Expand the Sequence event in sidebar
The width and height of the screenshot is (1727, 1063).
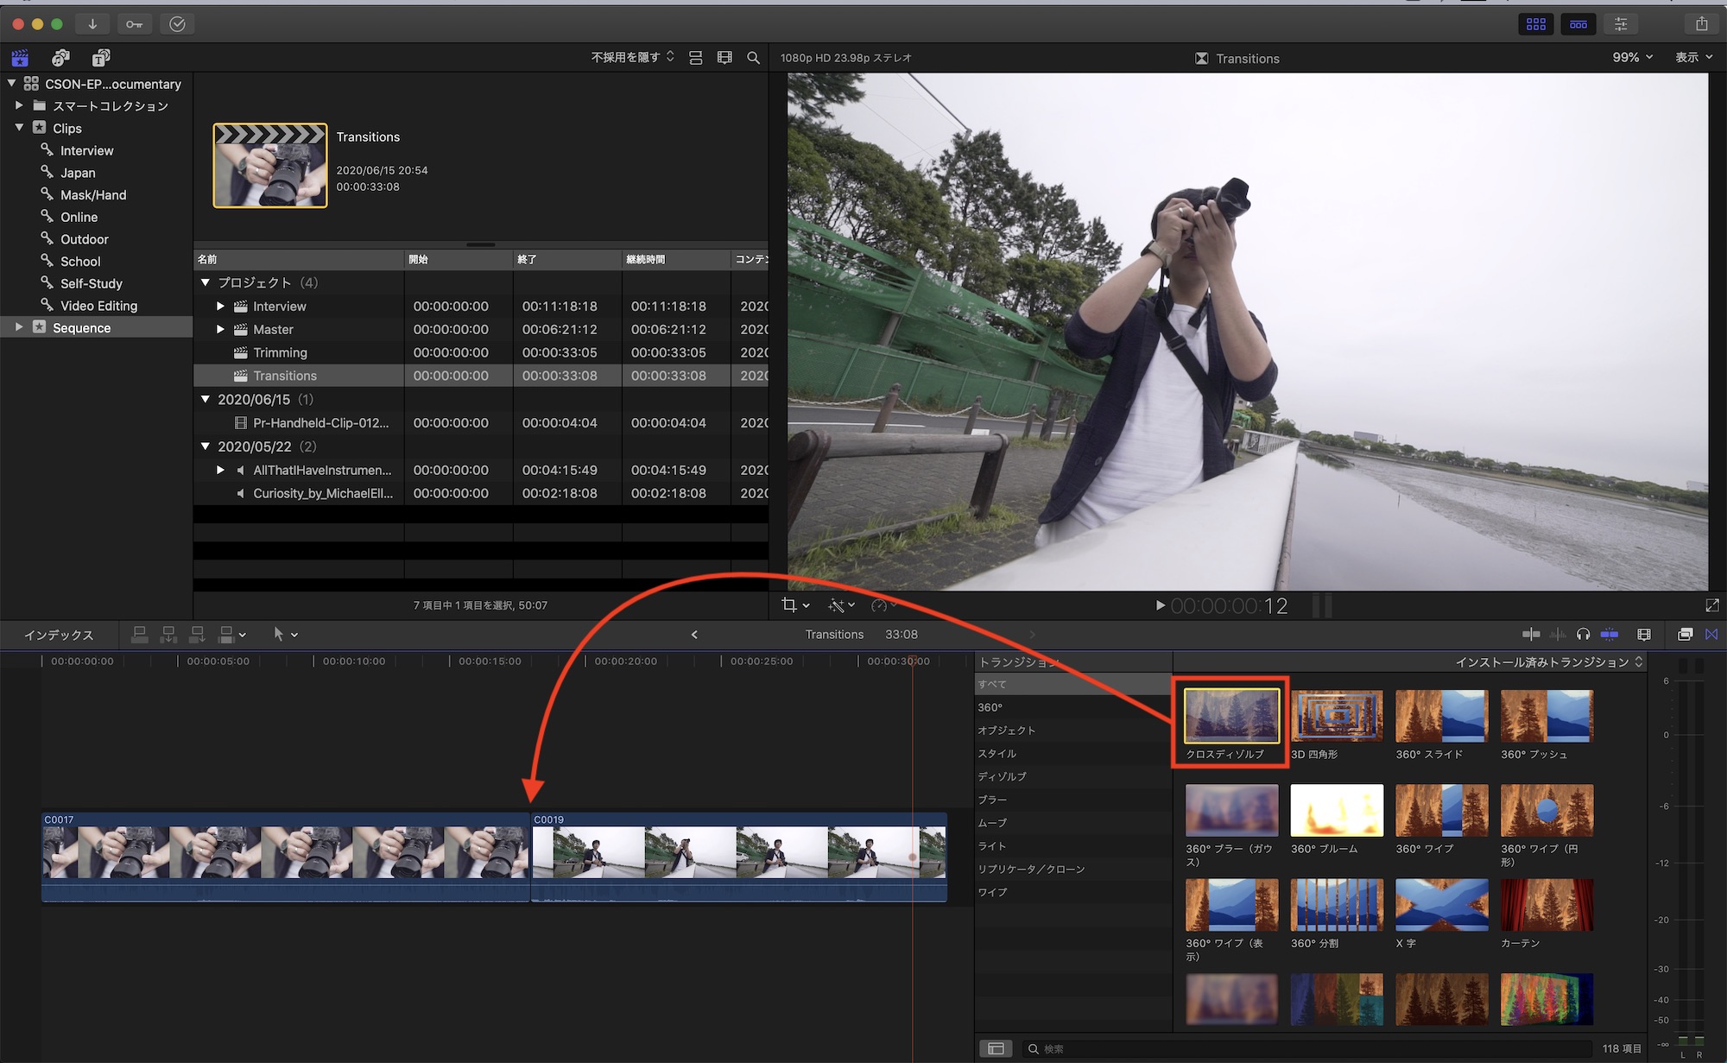pos(18,327)
